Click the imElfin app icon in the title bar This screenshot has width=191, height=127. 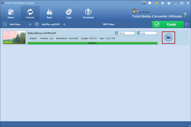click(x=2, y=3)
